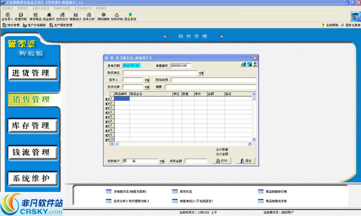Click the grid's horizontal scrollbar right arrow
This screenshot has height=216, width=361.
pos(249,144)
